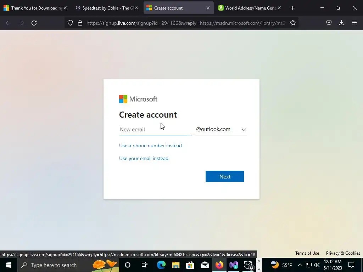Open Visual Studio installer taskbar icon
Image resolution: width=363 pixels, height=272 pixels.
tap(234, 265)
